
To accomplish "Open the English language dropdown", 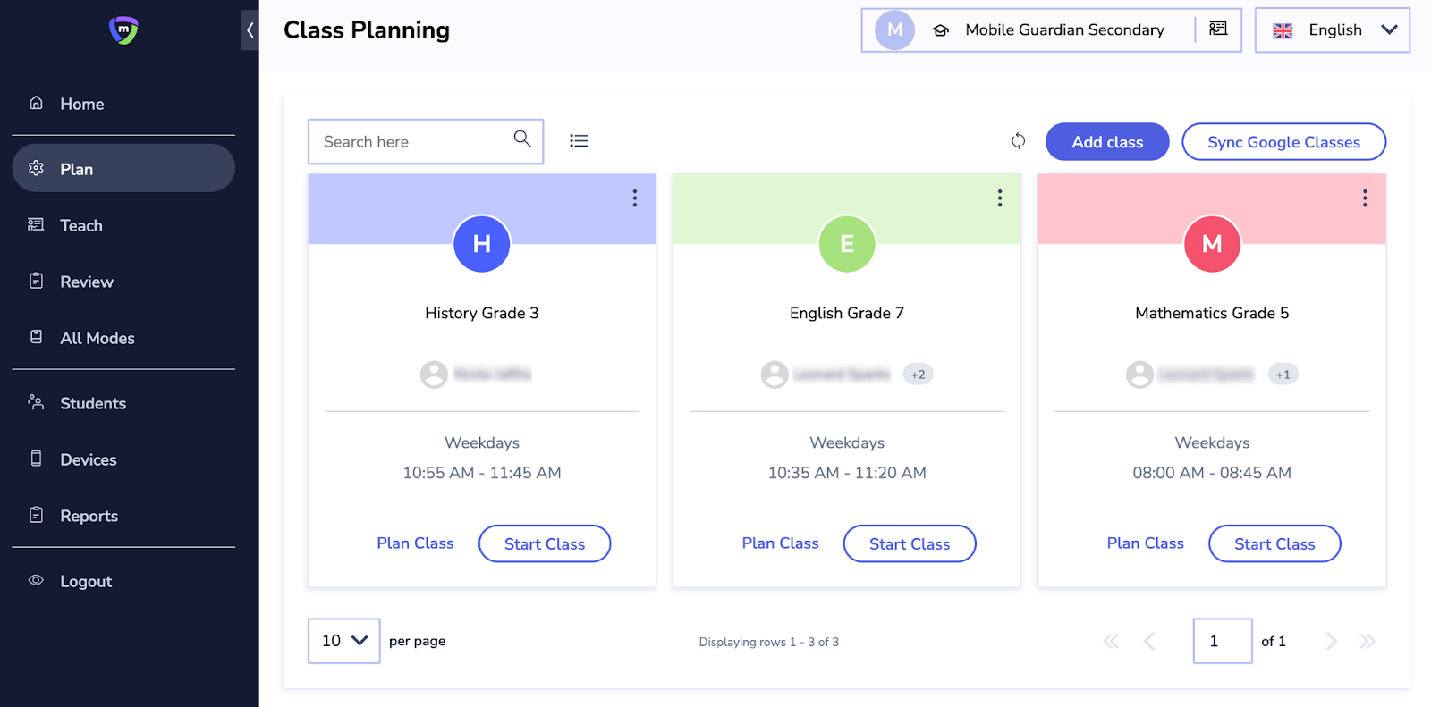I will pyautogui.click(x=1333, y=30).
